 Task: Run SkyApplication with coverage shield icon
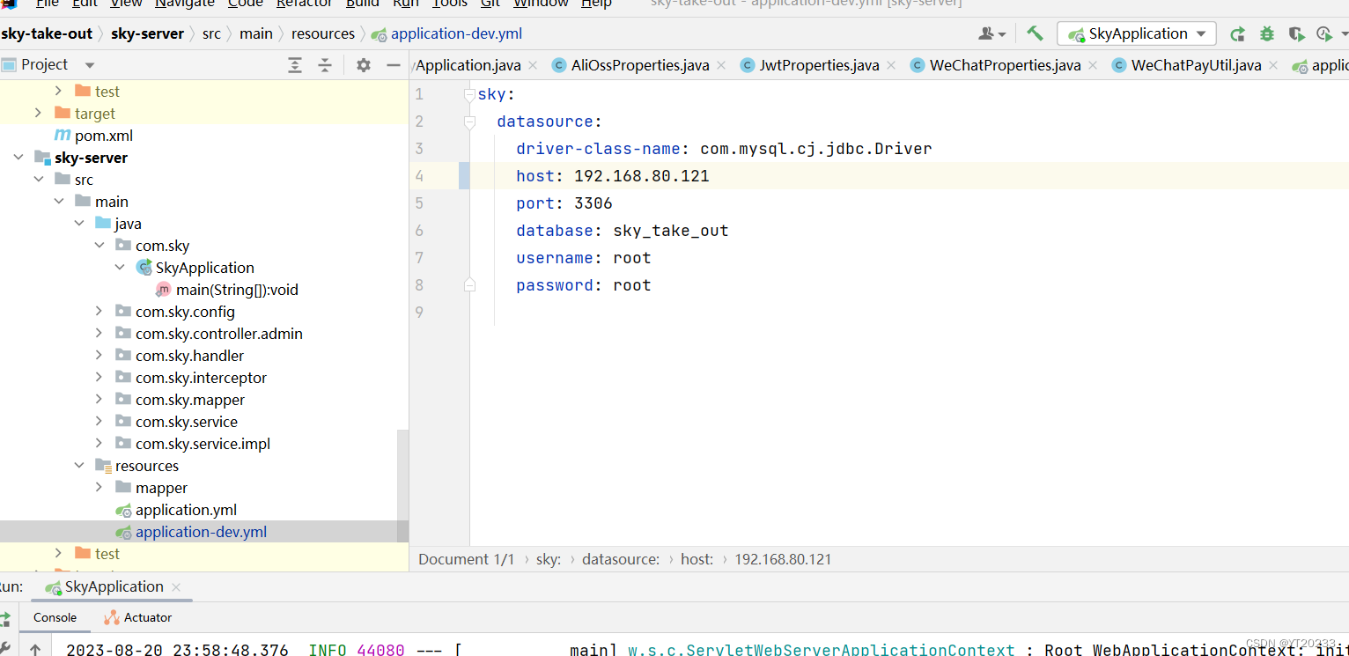1296,34
